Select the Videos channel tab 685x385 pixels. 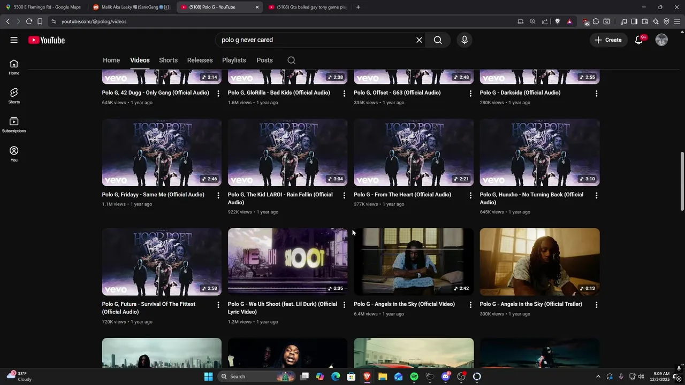[x=140, y=60]
